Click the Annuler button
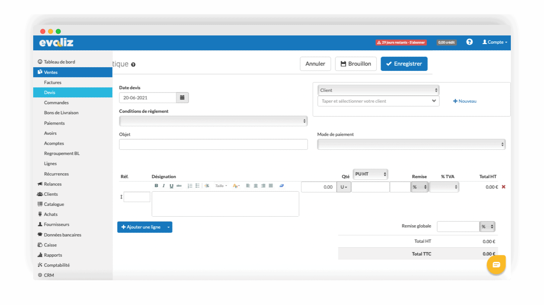The width and height of the screenshot is (544, 305). click(x=315, y=64)
